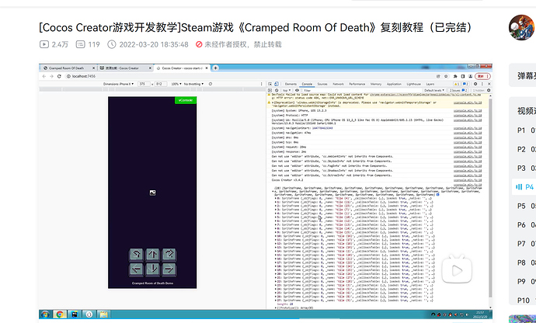The width and height of the screenshot is (536, 323).
Task: Select the inspect element tool in DevTools
Action: click(x=270, y=84)
